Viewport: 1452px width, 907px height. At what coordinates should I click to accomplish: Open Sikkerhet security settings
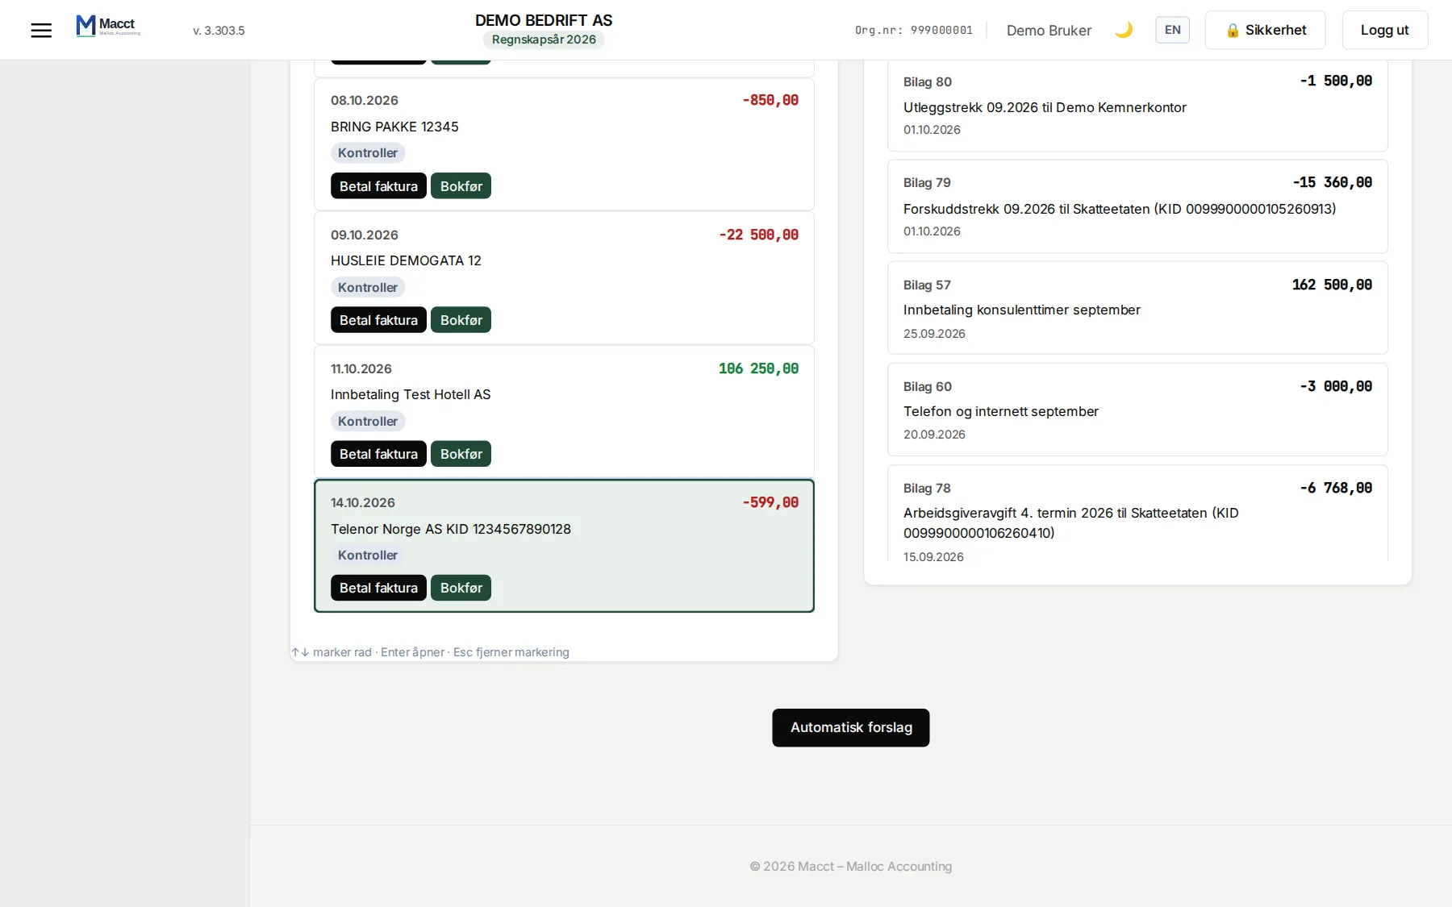(1265, 30)
